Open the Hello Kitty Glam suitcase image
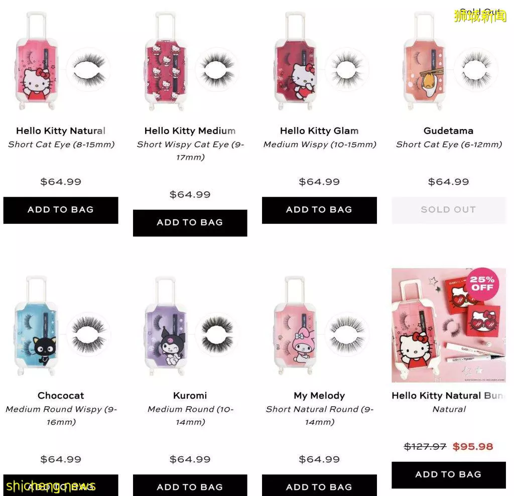This screenshot has width=514, height=496. click(319, 62)
